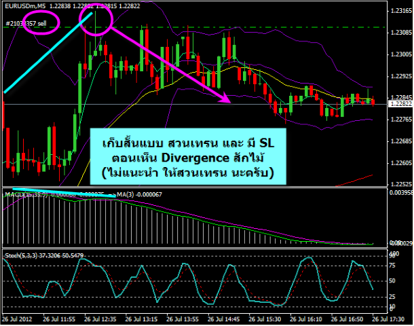Click the horizontal current price line on chart
Image resolution: width=414 pixels, height=326 pixels.
(x=194, y=105)
